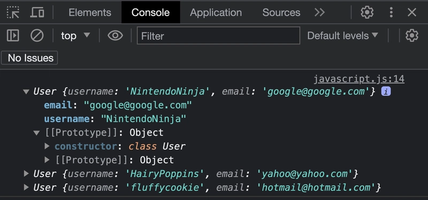428x200 pixels.
Task: Click the info badge next to NintendoNinja object
Action: click(x=386, y=92)
